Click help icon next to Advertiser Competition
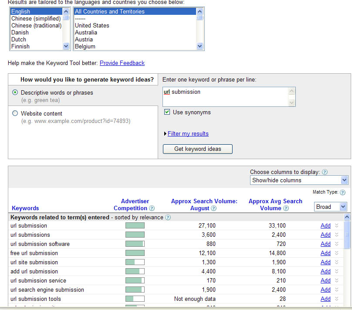Screen dimensions: 352x310 point(152,208)
